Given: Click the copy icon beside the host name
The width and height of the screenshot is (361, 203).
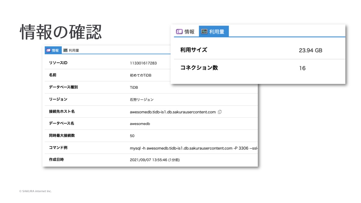Looking at the screenshot, I should click(x=220, y=112).
